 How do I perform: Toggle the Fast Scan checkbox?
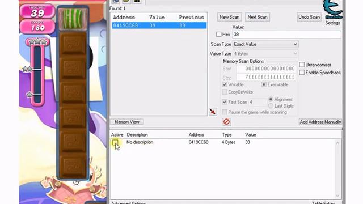click(x=225, y=102)
